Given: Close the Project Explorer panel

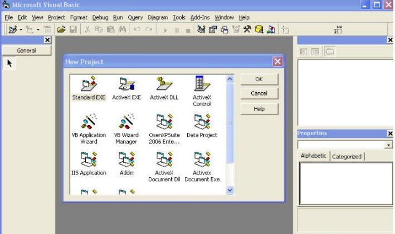Looking at the screenshot, I should tap(390, 40).
